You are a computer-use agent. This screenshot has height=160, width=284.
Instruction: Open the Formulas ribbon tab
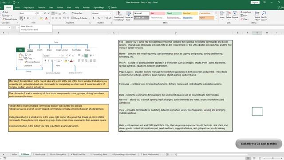click(x=41, y=8)
